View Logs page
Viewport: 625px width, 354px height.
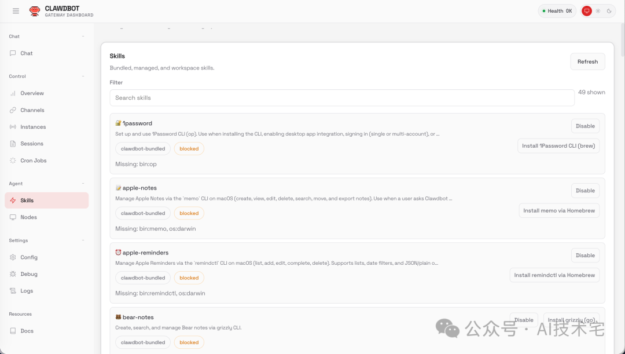(x=47, y=290)
